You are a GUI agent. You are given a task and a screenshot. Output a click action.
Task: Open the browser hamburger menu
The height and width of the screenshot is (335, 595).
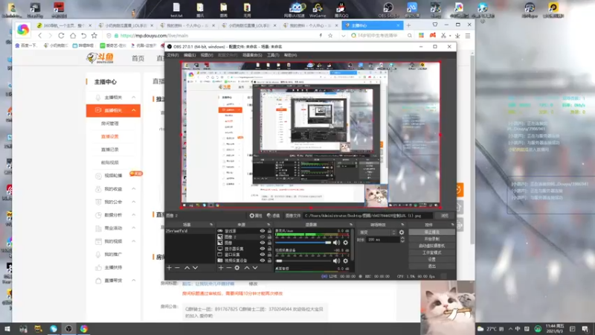tap(468, 36)
